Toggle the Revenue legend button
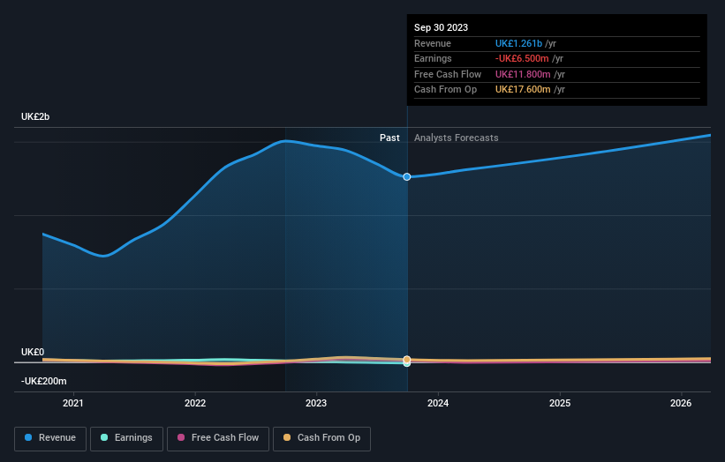The image size is (725, 462). (50, 438)
